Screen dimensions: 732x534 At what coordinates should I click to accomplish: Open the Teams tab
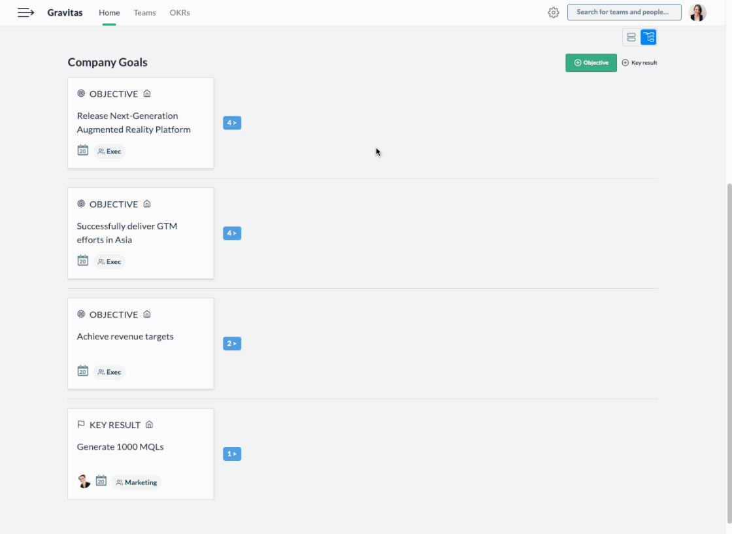point(144,12)
